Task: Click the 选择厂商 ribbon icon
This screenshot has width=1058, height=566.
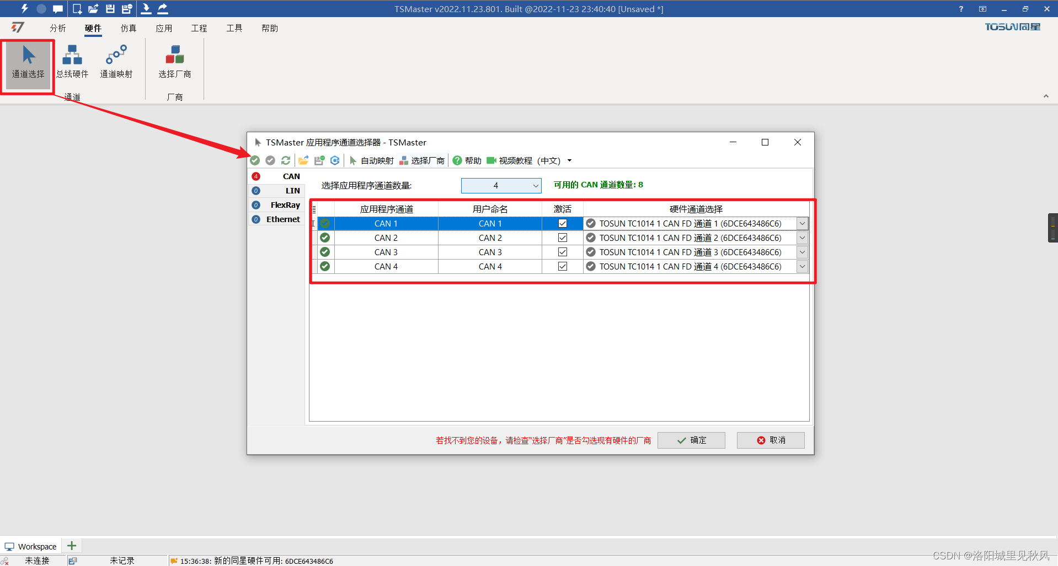Action: pos(175,62)
